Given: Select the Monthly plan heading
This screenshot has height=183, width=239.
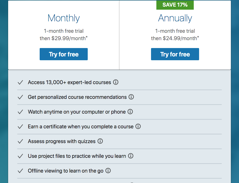Looking at the screenshot, I should point(64,18).
